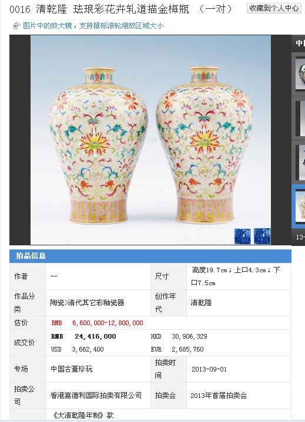Click the 中国古董珍玩 session name
305x422 pixels.
[x=72, y=369]
